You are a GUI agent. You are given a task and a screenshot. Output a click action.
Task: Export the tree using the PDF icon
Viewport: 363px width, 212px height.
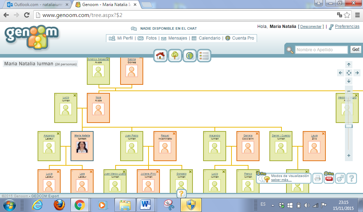(329, 178)
